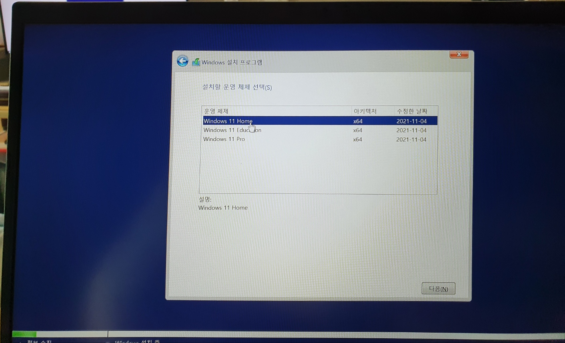Image resolution: width=565 pixels, height=343 pixels.
Task: Click the green setup progress bar
Action: pyautogui.click(x=24, y=334)
